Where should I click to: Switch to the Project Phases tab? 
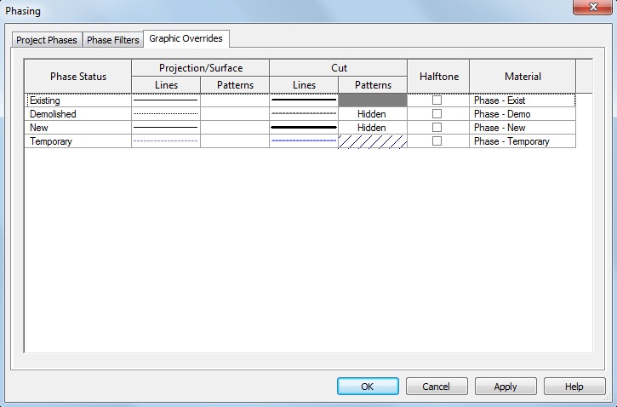click(47, 40)
